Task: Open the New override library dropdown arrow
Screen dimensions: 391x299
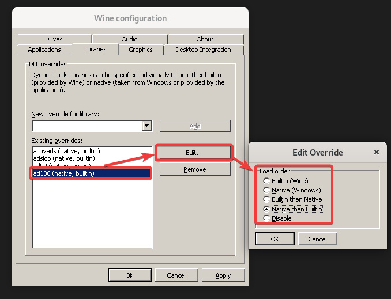Action: coord(146,126)
